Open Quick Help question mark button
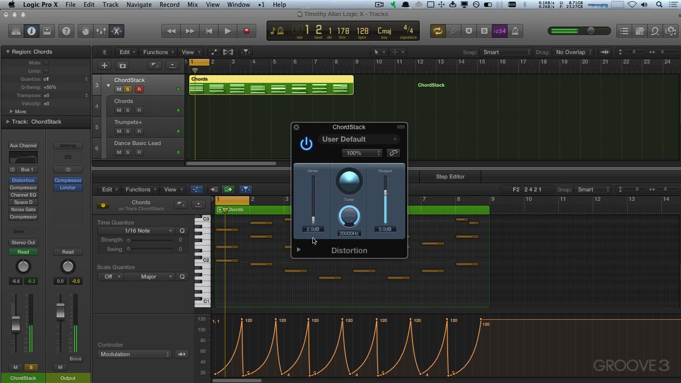Screen dimensions: 681x383 (x=66, y=31)
